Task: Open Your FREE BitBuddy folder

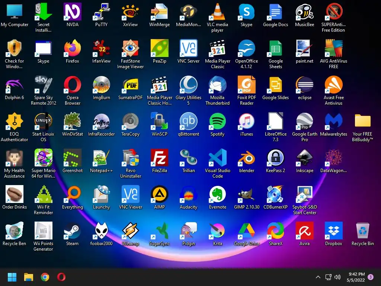Action: [362, 121]
